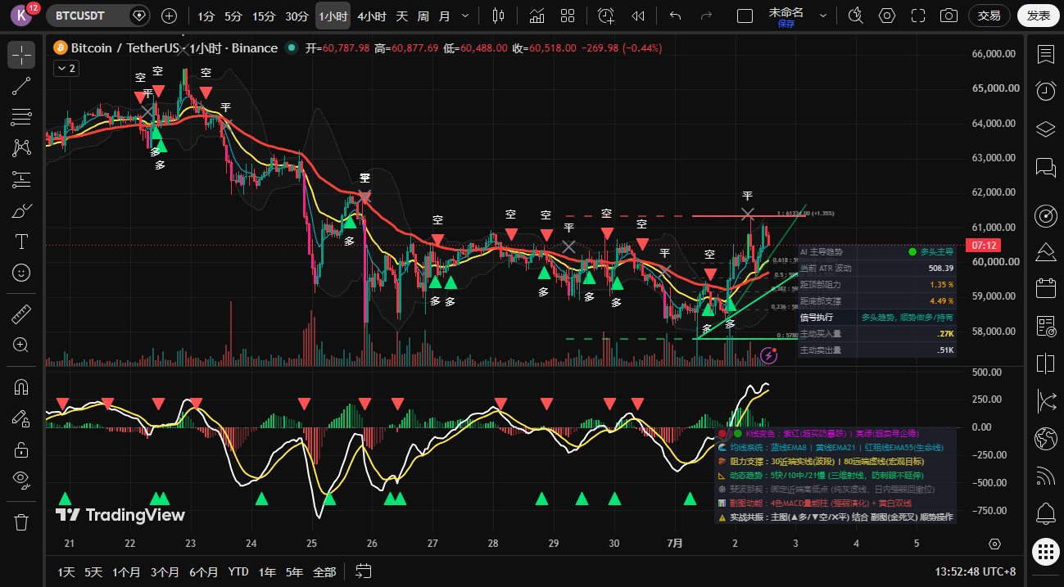Click the bar replay rewind icon
The width and height of the screenshot is (1064, 587).
pos(638,16)
